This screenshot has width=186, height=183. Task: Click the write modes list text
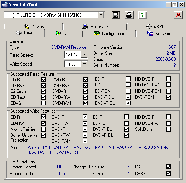pyautogui.click(x=98, y=150)
